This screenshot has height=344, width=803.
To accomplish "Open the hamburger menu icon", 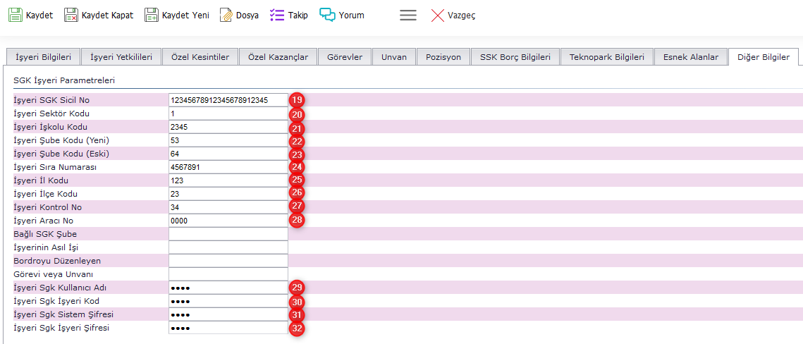I will [408, 15].
